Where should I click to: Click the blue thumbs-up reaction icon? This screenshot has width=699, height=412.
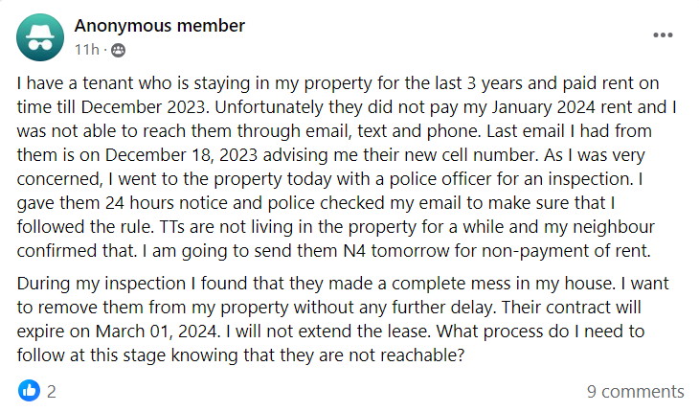coord(29,391)
